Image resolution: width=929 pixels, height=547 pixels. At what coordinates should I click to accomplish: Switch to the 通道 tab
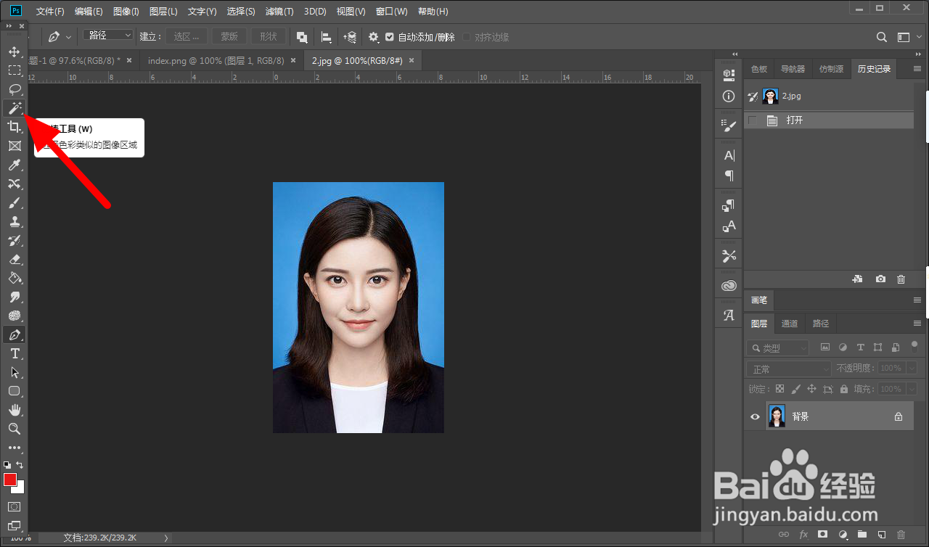790,324
